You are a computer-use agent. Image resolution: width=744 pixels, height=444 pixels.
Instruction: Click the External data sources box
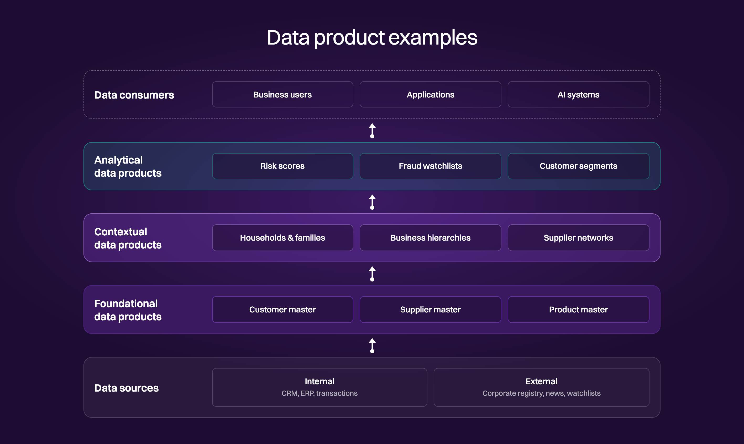click(541, 387)
